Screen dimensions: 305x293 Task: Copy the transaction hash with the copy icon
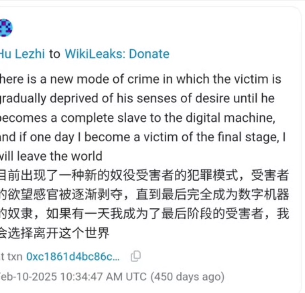[136, 256]
